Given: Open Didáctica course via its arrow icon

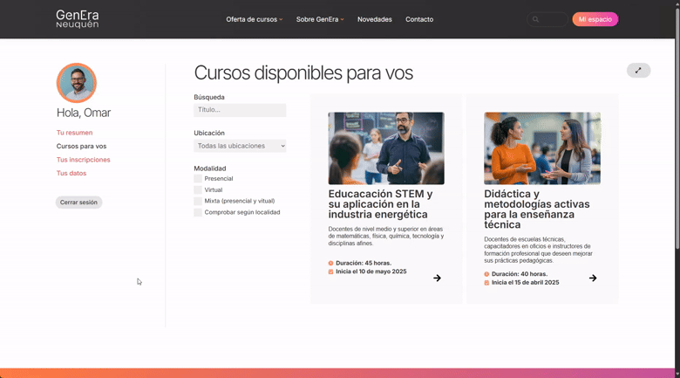Looking at the screenshot, I should coord(593,278).
